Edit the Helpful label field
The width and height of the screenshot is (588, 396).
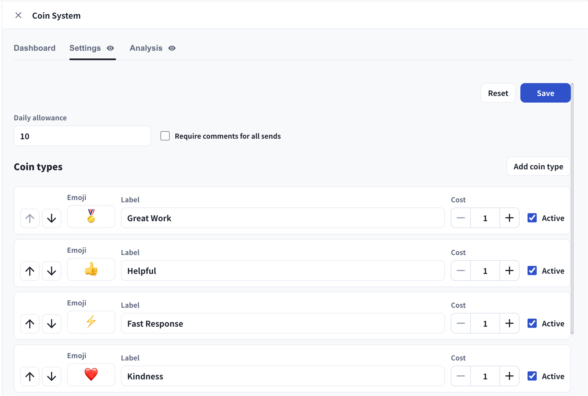(283, 270)
